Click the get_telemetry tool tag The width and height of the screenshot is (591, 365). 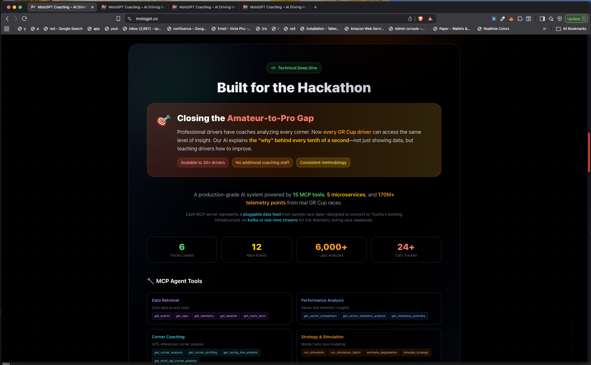pyautogui.click(x=204, y=316)
